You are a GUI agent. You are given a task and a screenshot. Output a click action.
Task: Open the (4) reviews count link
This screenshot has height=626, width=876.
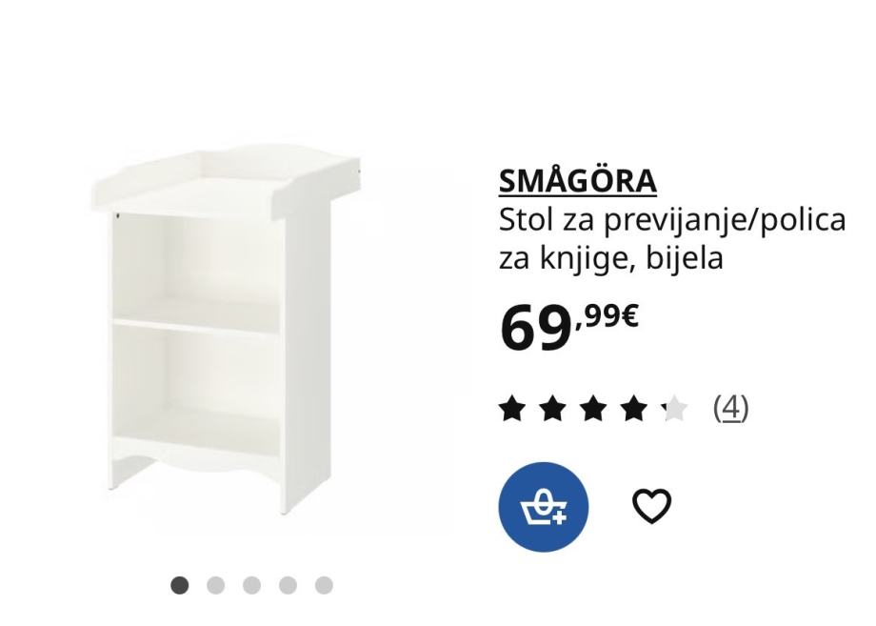coord(730,408)
